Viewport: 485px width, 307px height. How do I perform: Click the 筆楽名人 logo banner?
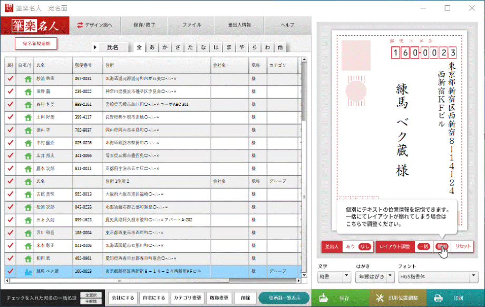coord(35,25)
